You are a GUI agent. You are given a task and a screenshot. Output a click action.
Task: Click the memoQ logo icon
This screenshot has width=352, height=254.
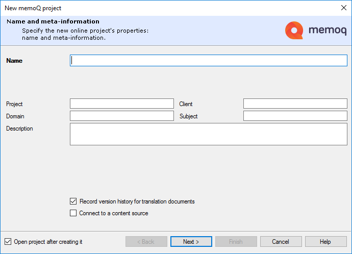(294, 31)
